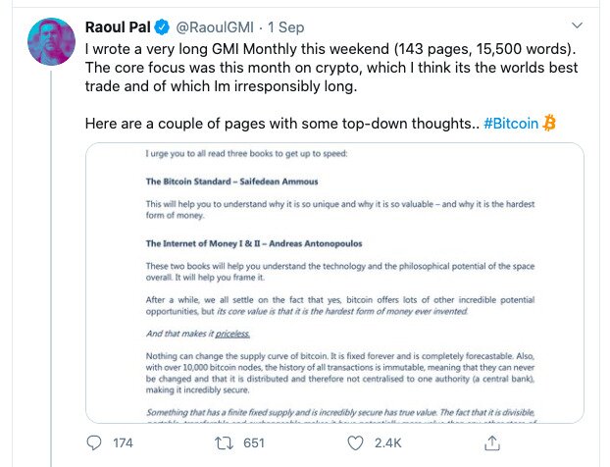Click the 2.4K likes count

tap(387, 442)
